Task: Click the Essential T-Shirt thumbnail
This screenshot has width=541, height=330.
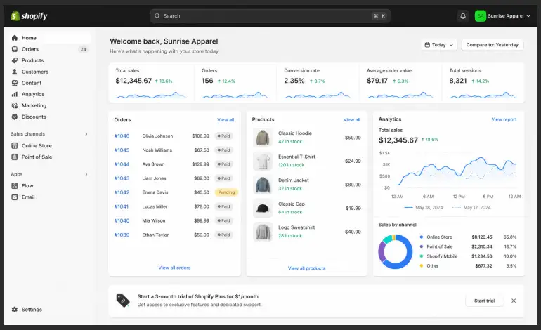Action: point(263,161)
